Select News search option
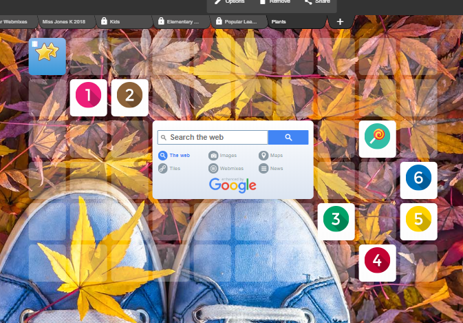Viewport: 463px width, 323px height. (x=271, y=169)
